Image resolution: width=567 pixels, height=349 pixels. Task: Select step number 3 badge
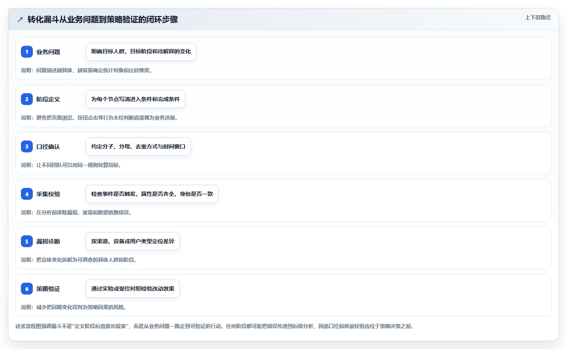27,146
